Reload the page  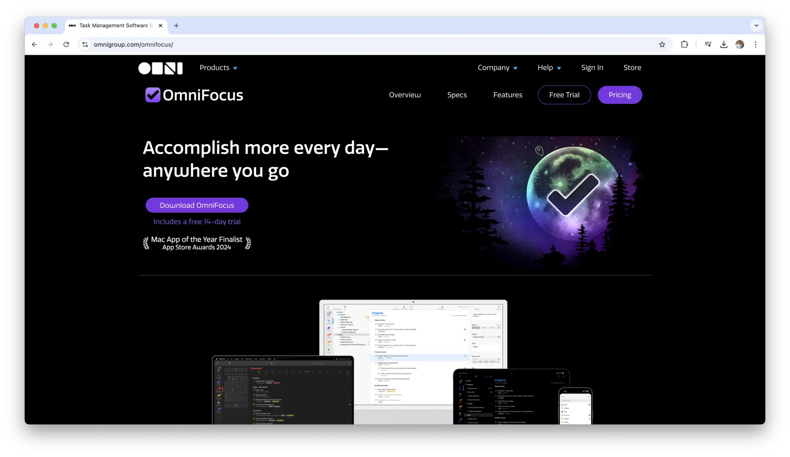click(66, 44)
